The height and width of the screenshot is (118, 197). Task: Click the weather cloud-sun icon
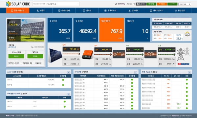tap(187, 34)
